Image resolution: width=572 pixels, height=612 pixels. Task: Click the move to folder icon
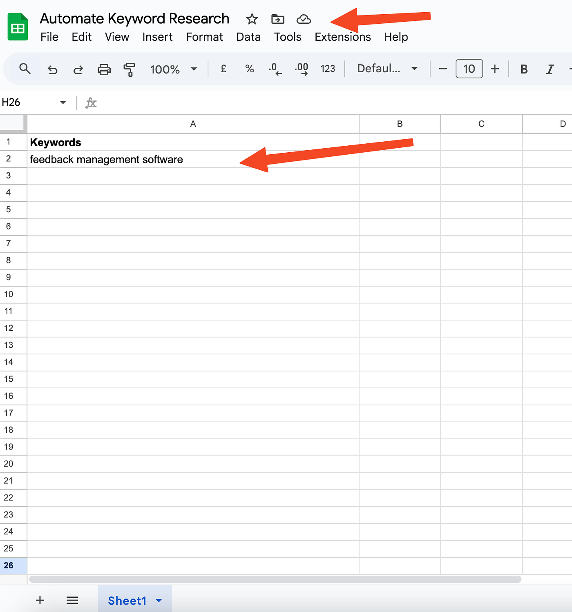(278, 19)
